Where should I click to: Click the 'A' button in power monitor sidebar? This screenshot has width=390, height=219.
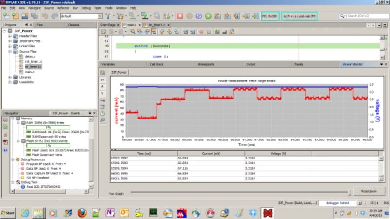coord(103,86)
